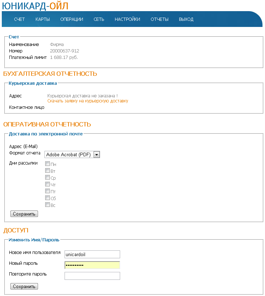Open the ОТЧЕТЫ section
This screenshot has width=265, height=296.
tap(160, 19)
